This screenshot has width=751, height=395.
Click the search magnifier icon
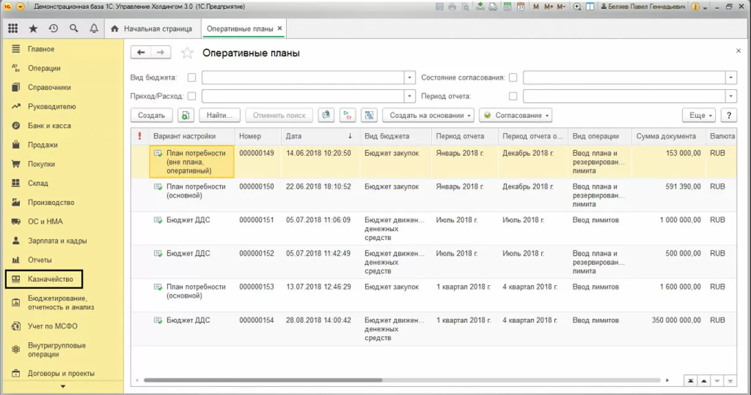tap(74, 28)
